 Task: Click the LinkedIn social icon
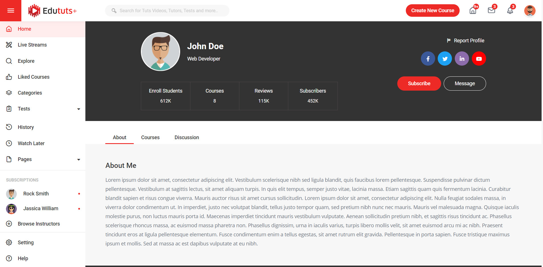[462, 59]
